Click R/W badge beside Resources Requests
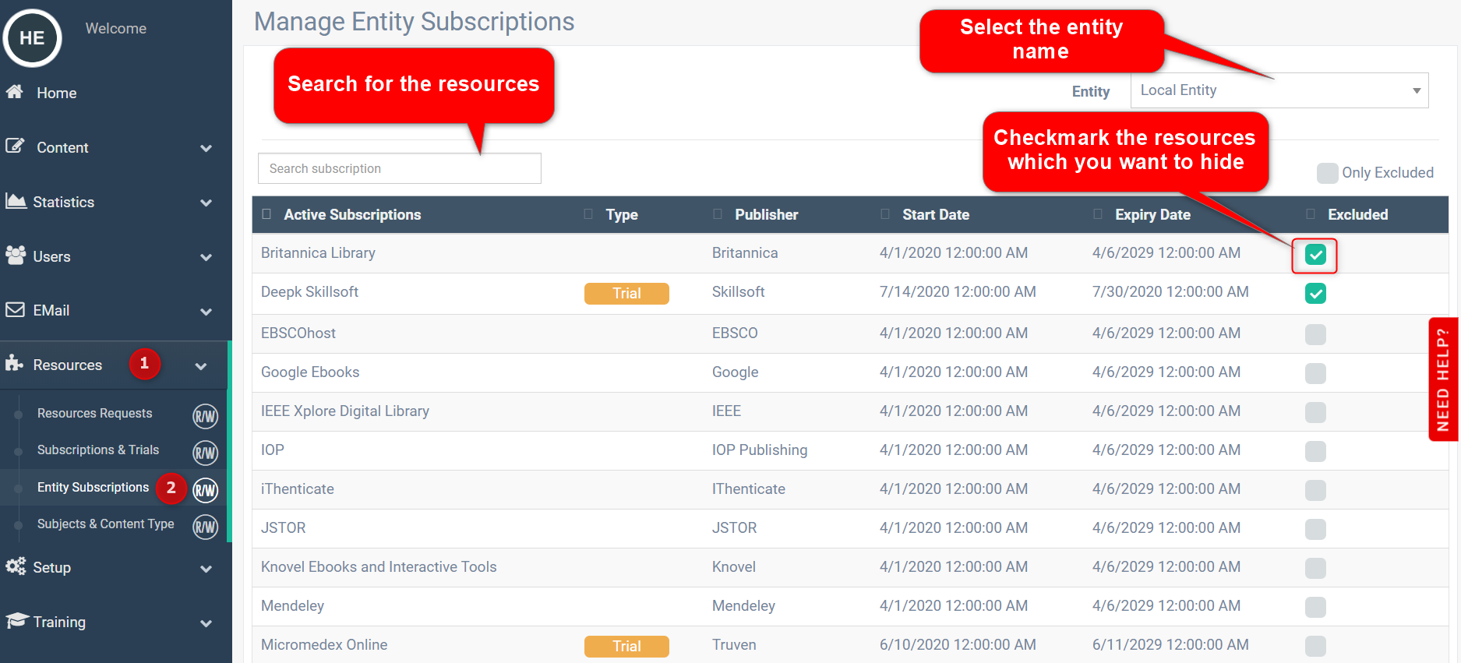This screenshot has width=1461, height=663. (205, 416)
